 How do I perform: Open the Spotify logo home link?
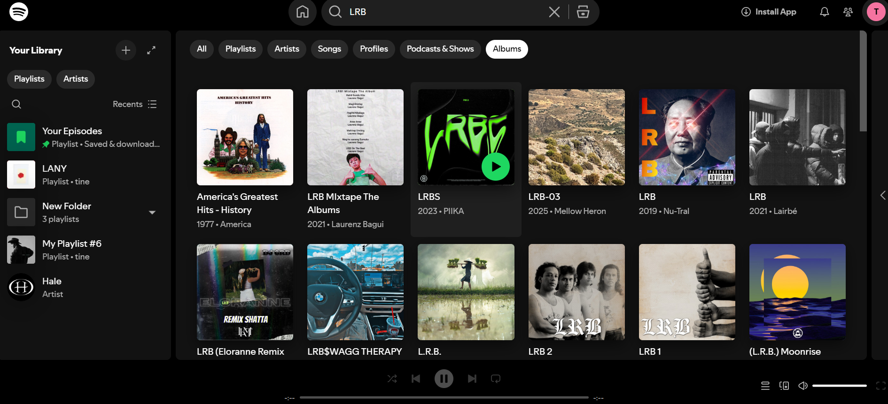point(19,12)
